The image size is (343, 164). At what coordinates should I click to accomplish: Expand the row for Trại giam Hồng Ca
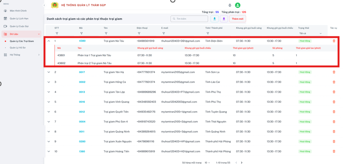[x=49, y=82]
